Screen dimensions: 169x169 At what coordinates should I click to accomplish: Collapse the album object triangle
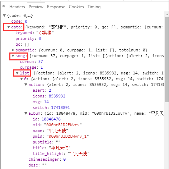pos(26,113)
